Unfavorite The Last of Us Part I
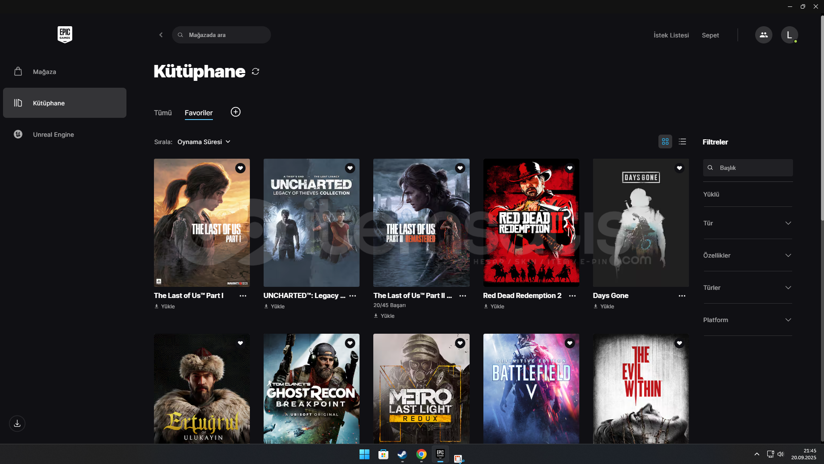 point(240,168)
